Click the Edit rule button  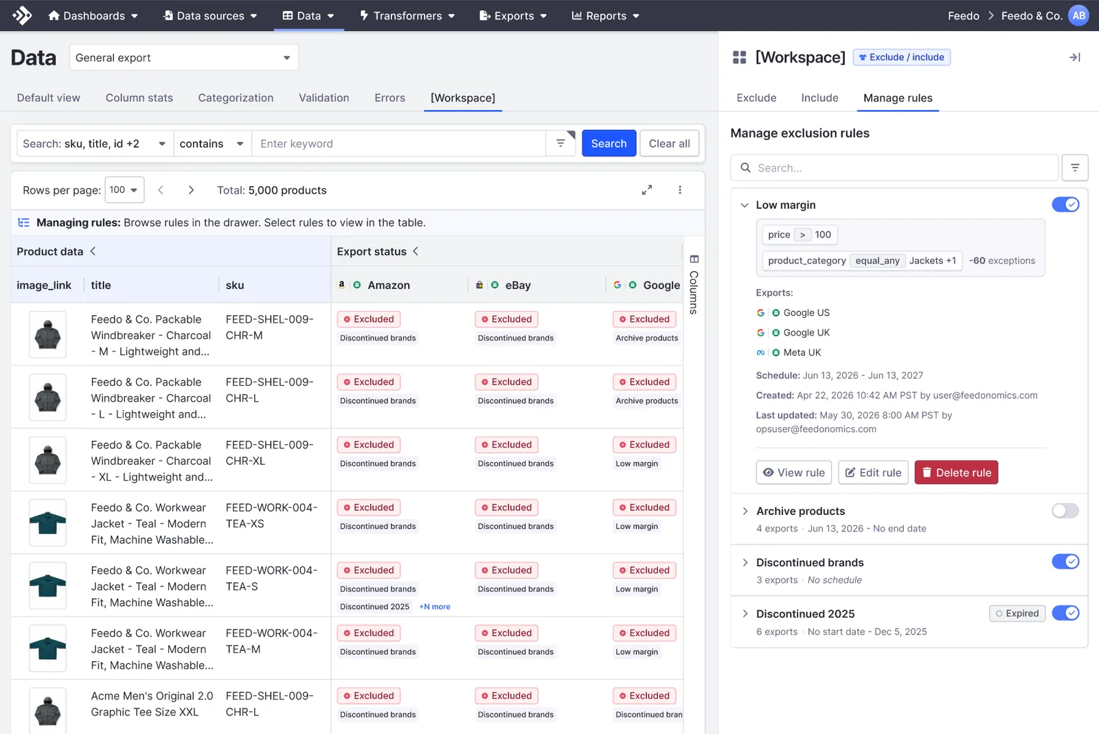tap(873, 472)
